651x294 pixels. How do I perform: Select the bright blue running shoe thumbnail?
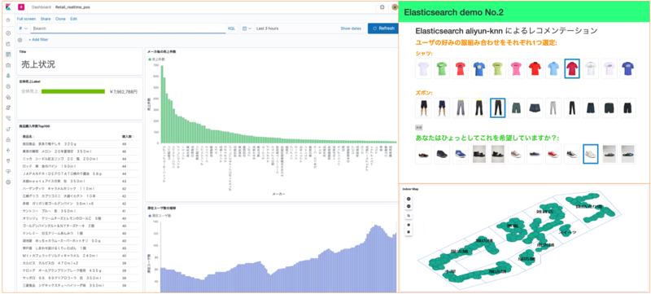pyautogui.click(x=461, y=154)
